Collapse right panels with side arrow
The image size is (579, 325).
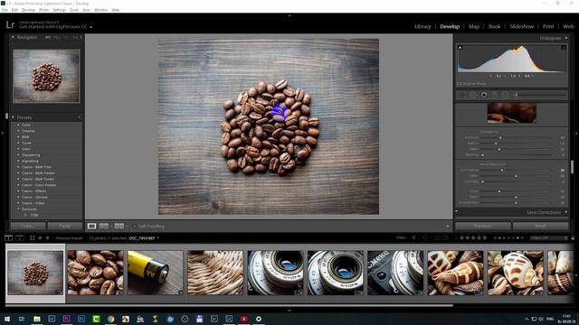click(x=577, y=133)
